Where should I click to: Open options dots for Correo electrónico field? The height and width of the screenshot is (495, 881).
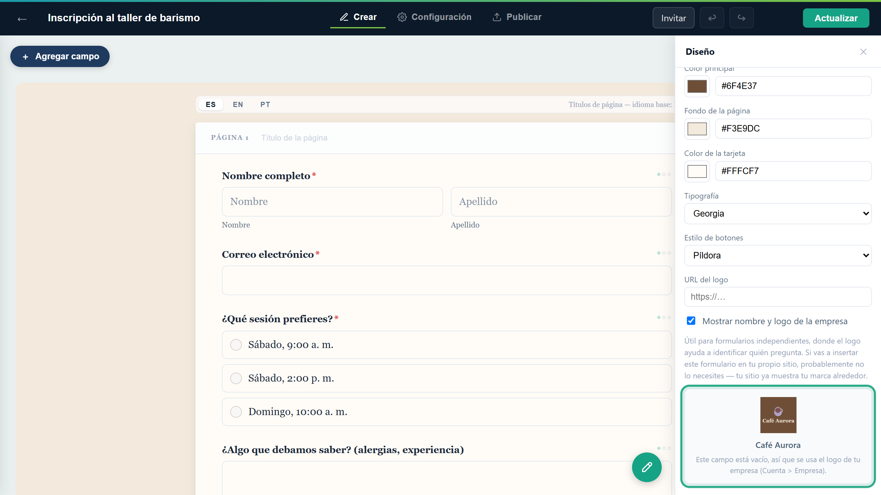coord(663,253)
